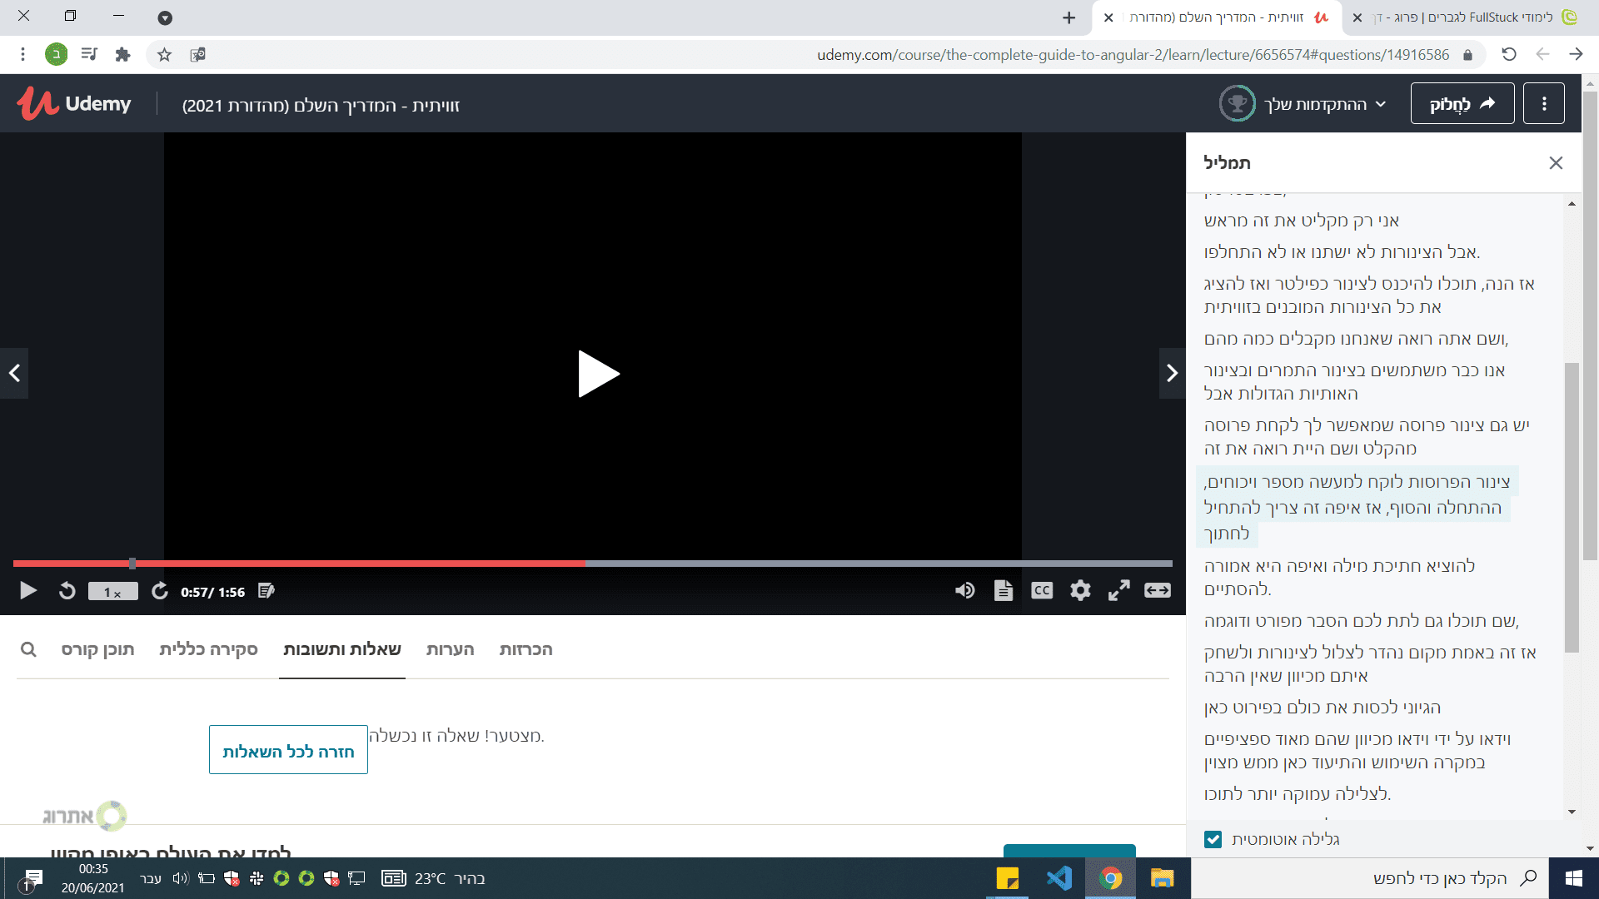The width and height of the screenshot is (1599, 899).
Task: Click expanded view double-arrow icon
Action: (1157, 591)
